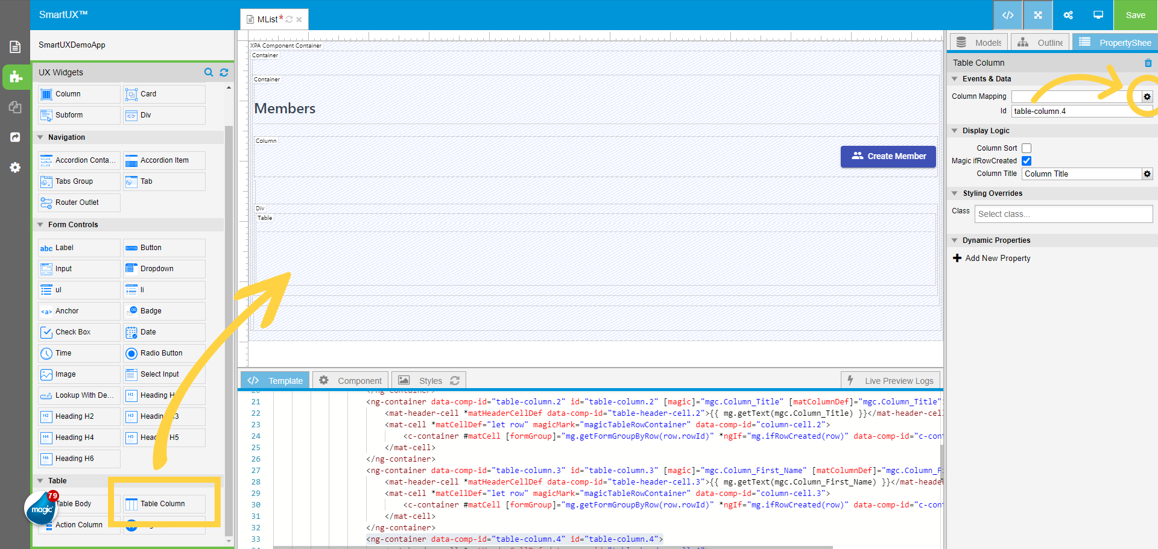Collapse the Navigation widget group

click(x=39, y=137)
